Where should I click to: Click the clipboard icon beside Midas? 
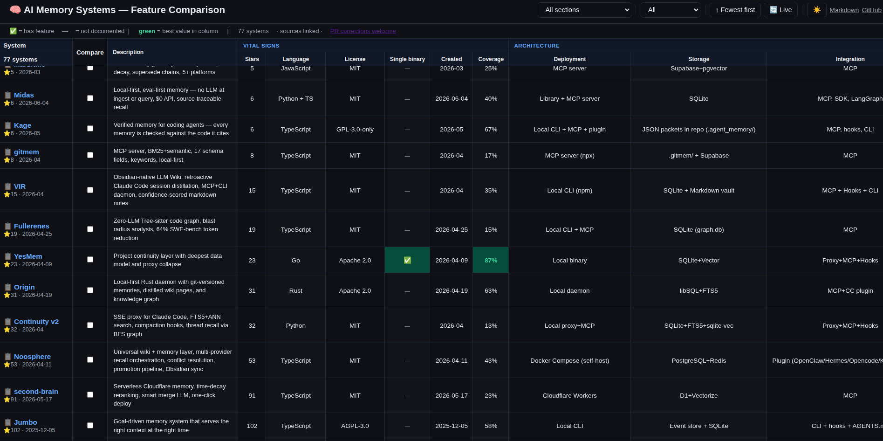pos(8,95)
